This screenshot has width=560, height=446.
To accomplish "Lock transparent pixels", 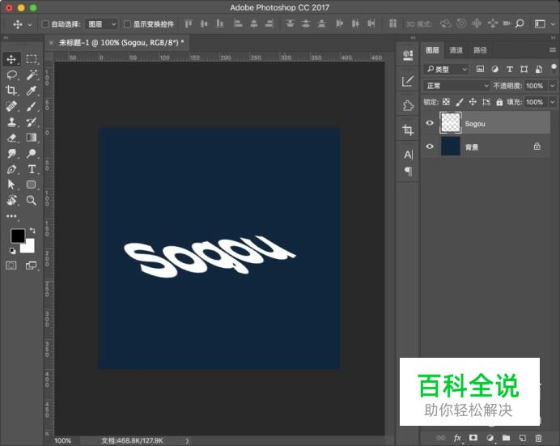I will pos(446,102).
